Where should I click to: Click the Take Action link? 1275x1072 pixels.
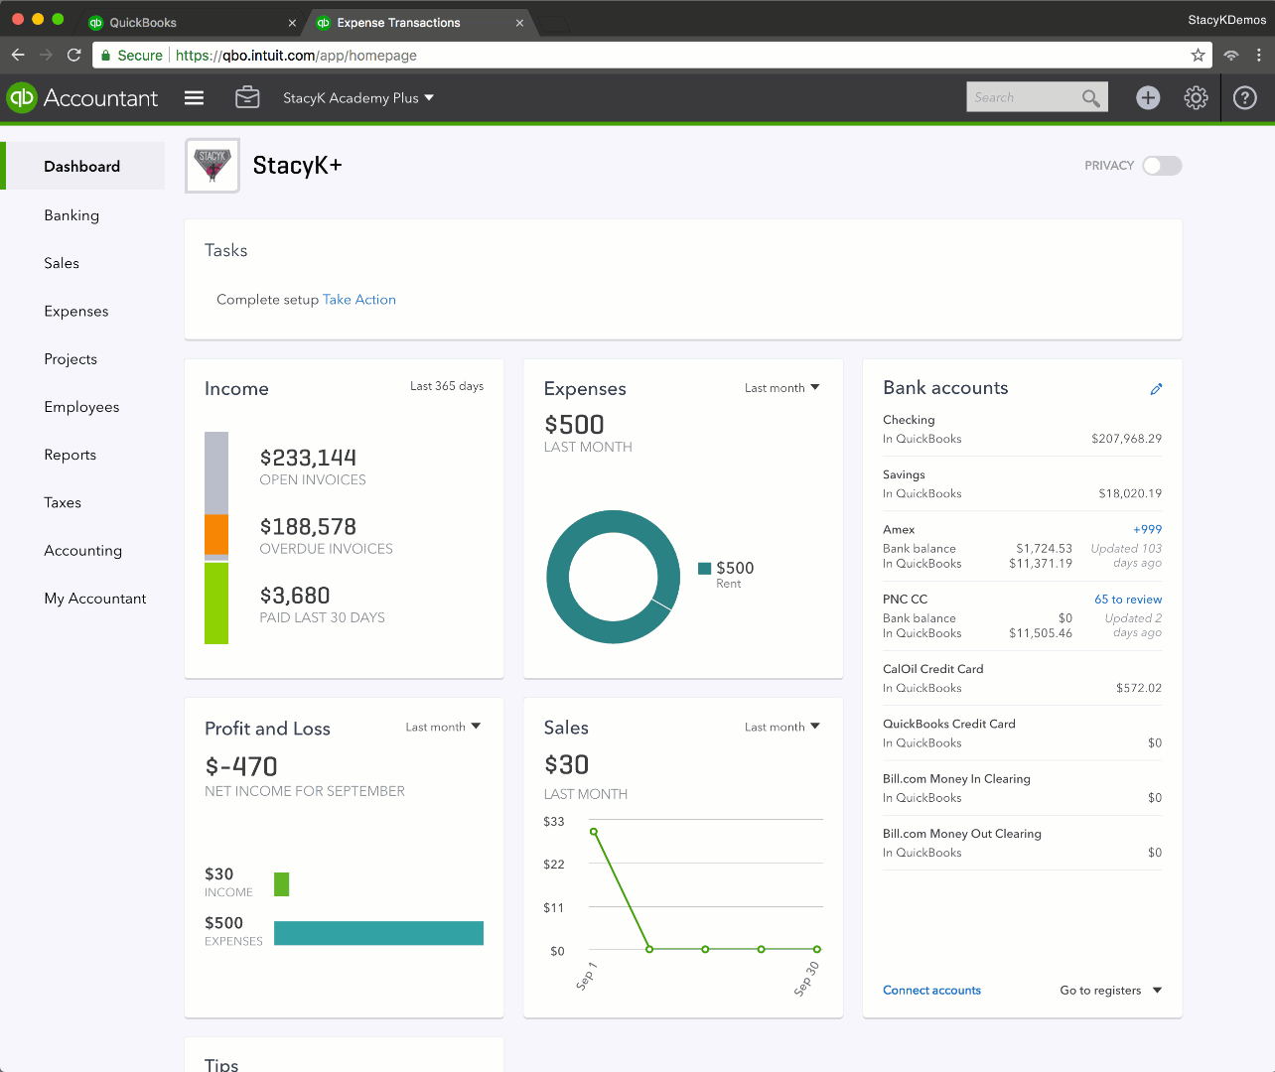point(358,300)
